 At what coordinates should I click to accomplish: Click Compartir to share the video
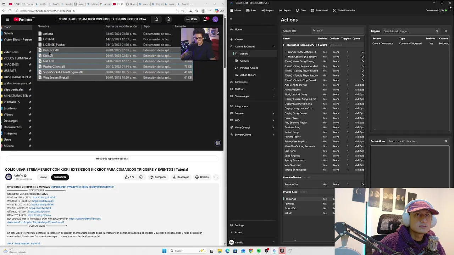pyautogui.click(x=158, y=177)
